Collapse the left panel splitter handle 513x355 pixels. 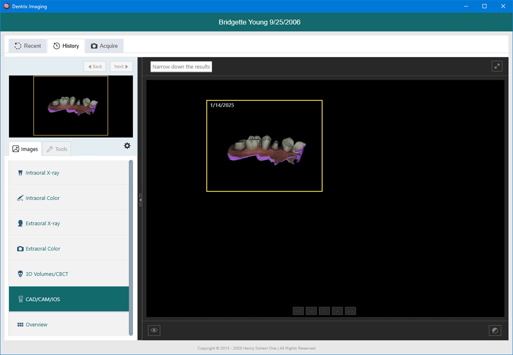pyautogui.click(x=140, y=201)
